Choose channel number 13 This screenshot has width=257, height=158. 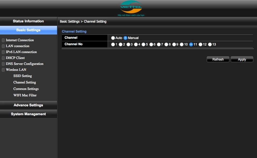210,44
